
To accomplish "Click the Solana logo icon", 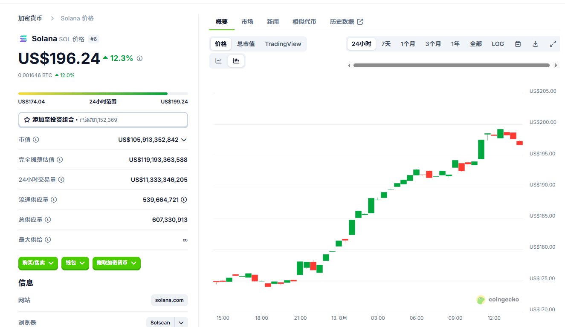I will pyautogui.click(x=23, y=39).
